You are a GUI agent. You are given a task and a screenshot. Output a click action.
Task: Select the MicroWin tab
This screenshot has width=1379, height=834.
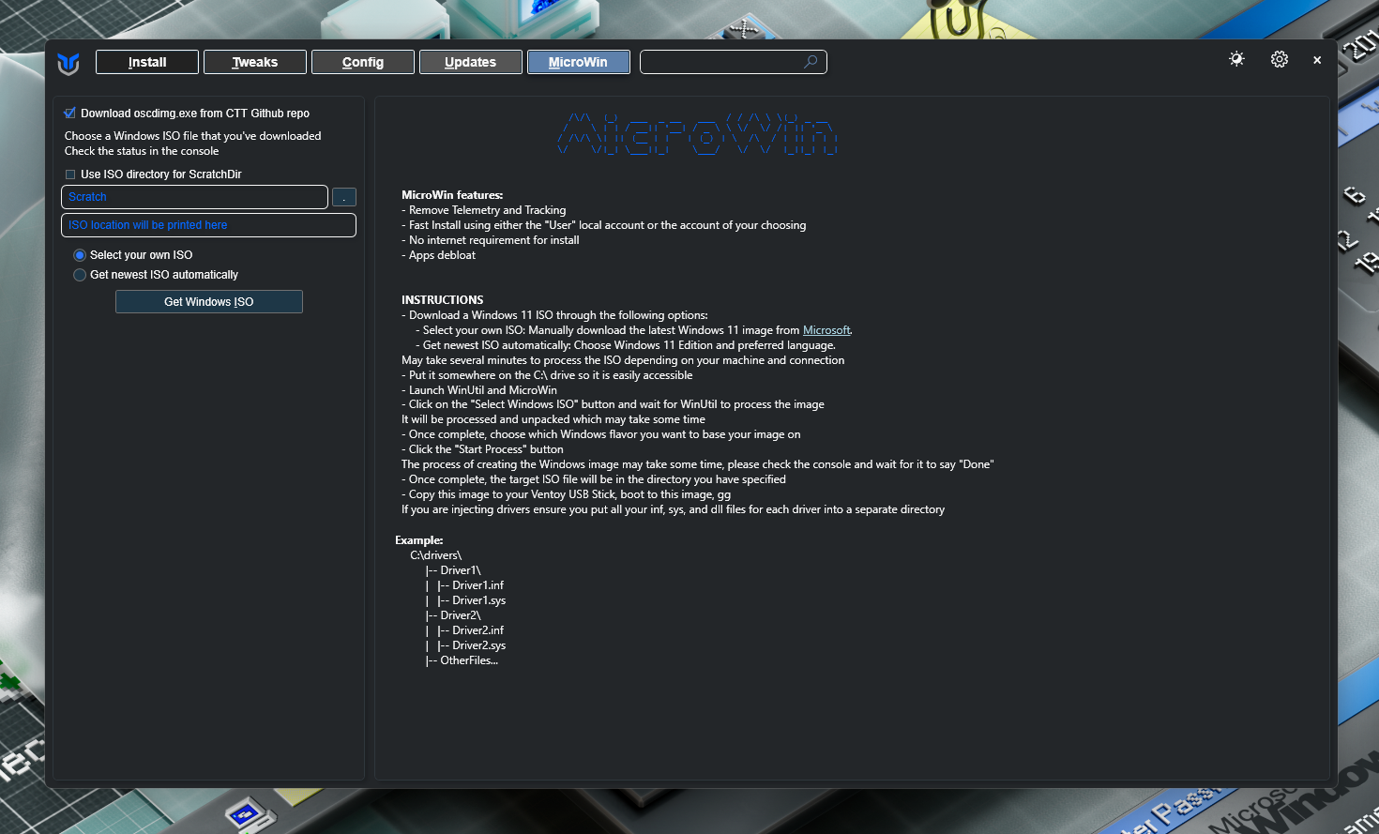coord(578,62)
